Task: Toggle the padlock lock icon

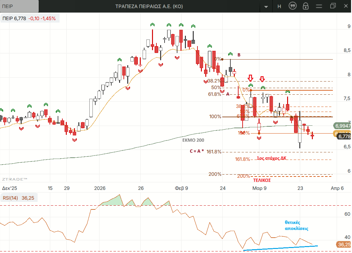Action: [x=306, y=6]
